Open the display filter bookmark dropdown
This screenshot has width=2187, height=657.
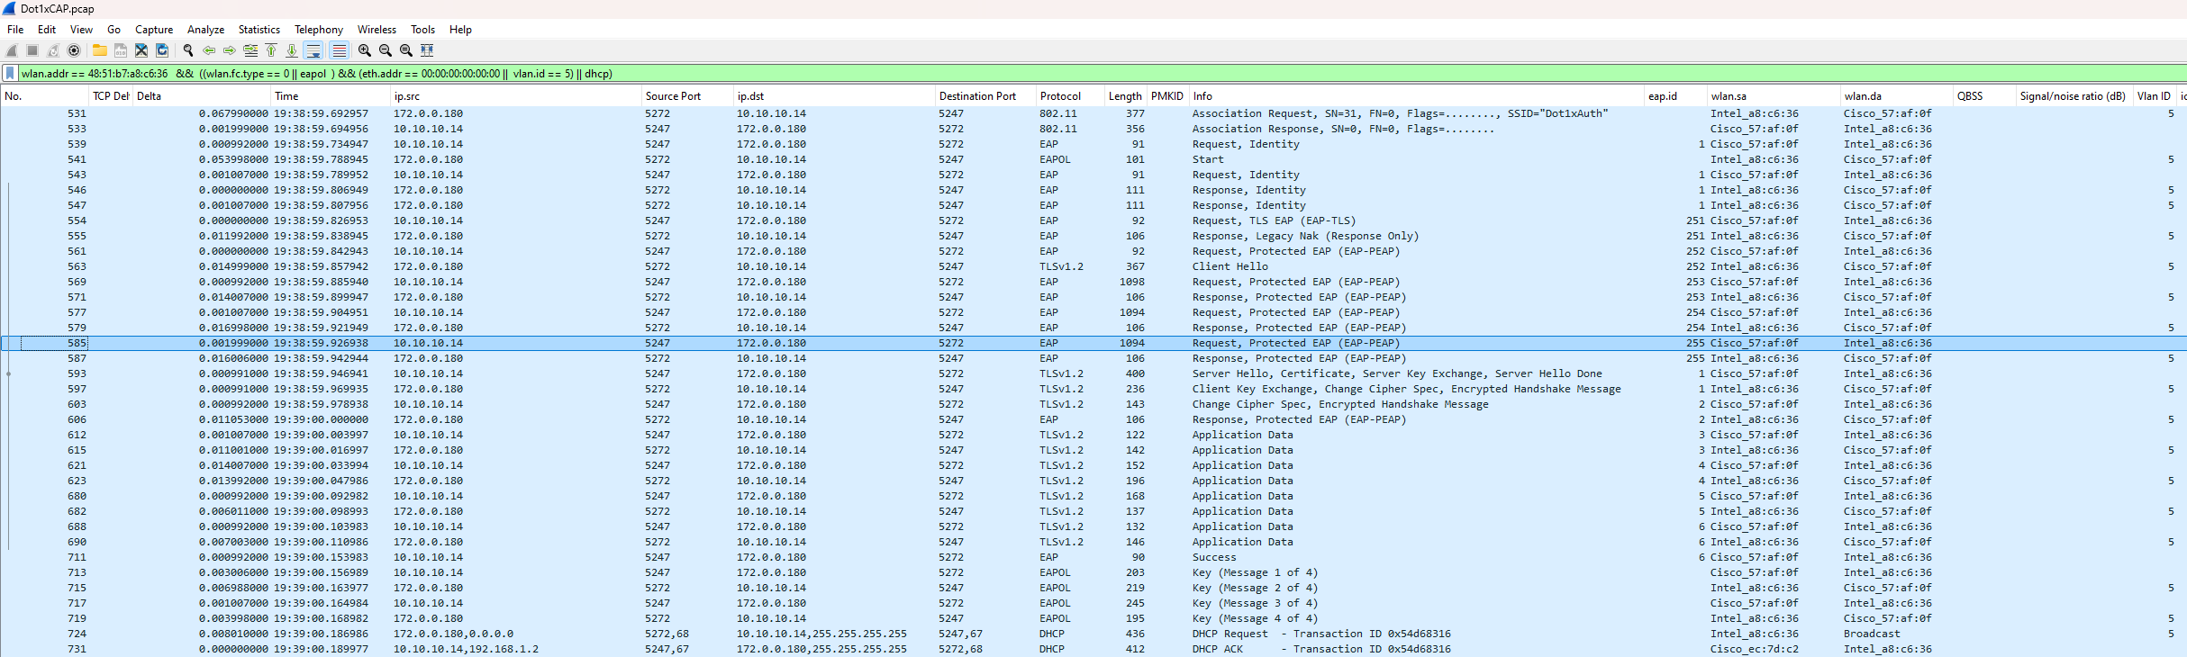click(x=10, y=74)
